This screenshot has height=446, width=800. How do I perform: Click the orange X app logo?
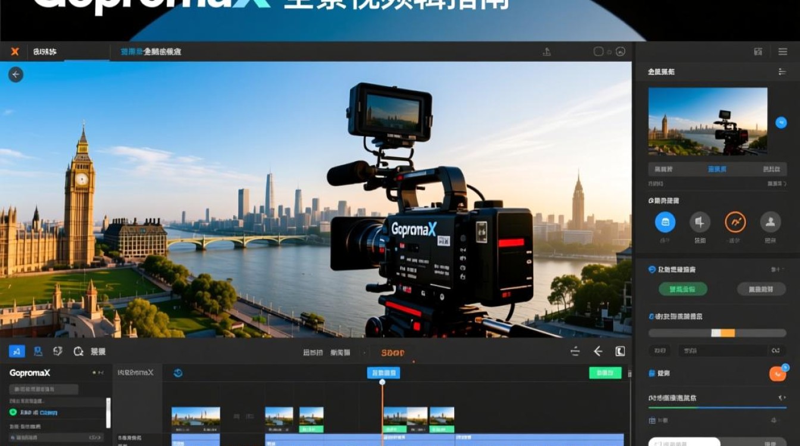point(15,52)
